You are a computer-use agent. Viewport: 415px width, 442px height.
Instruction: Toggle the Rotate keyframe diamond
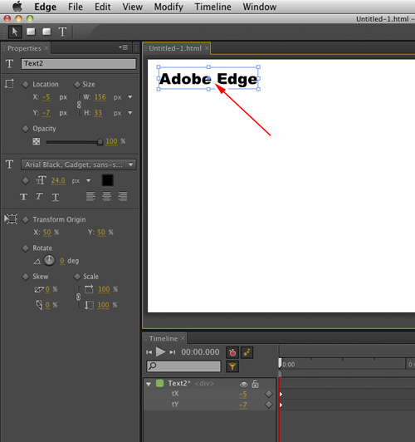coord(26,248)
